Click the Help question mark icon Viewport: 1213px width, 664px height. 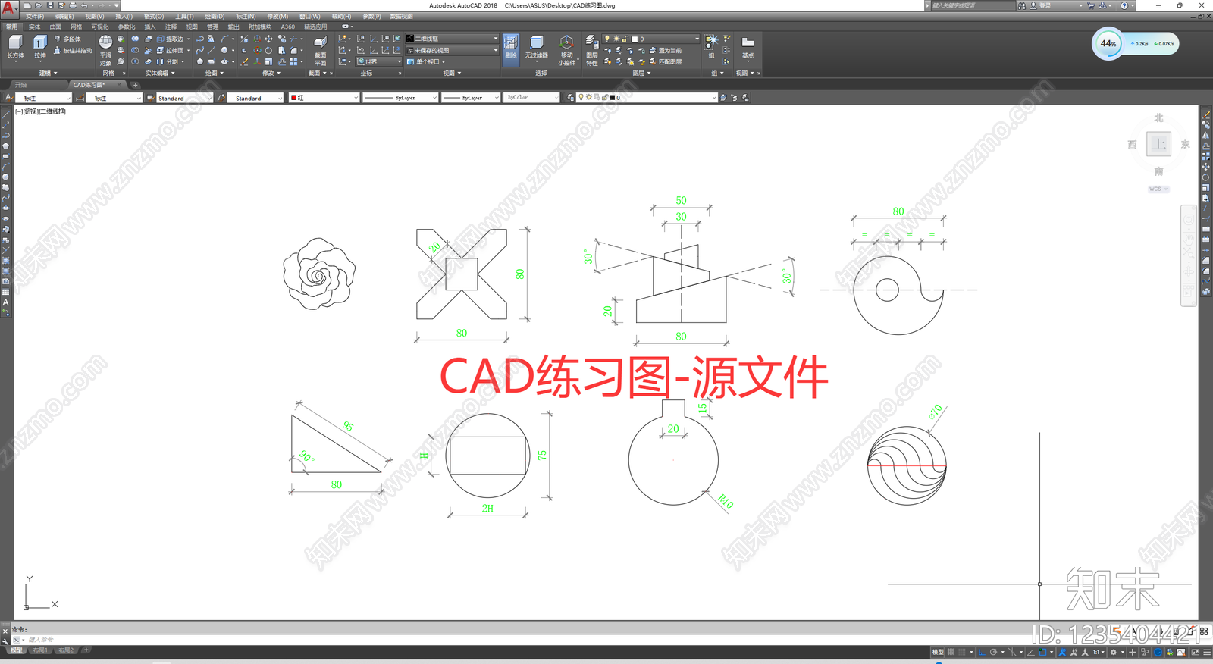tap(1124, 5)
